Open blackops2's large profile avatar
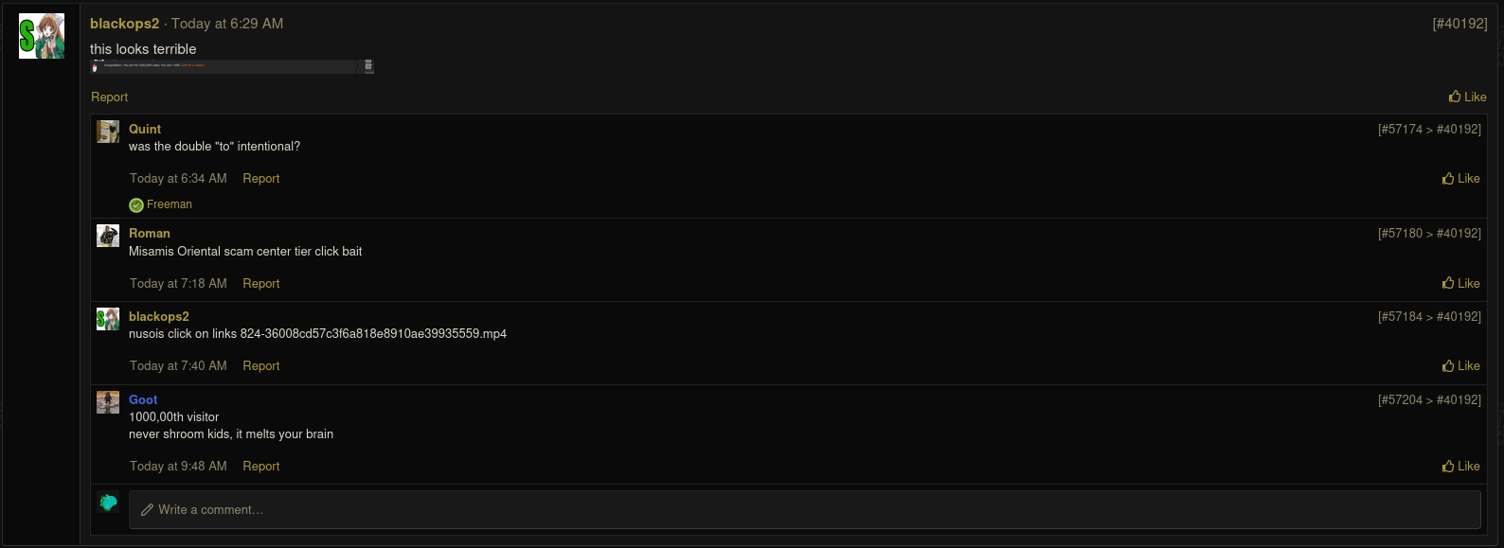 pos(42,36)
